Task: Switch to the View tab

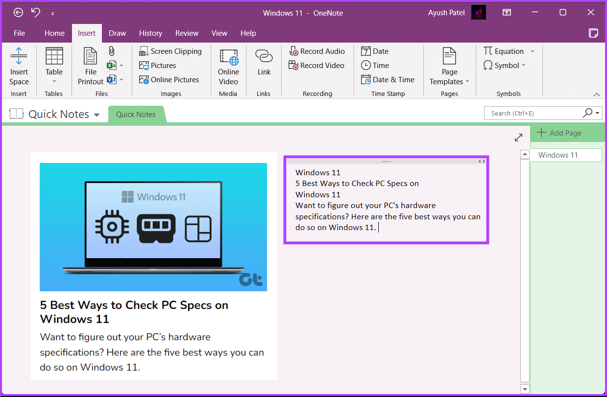Action: click(219, 33)
